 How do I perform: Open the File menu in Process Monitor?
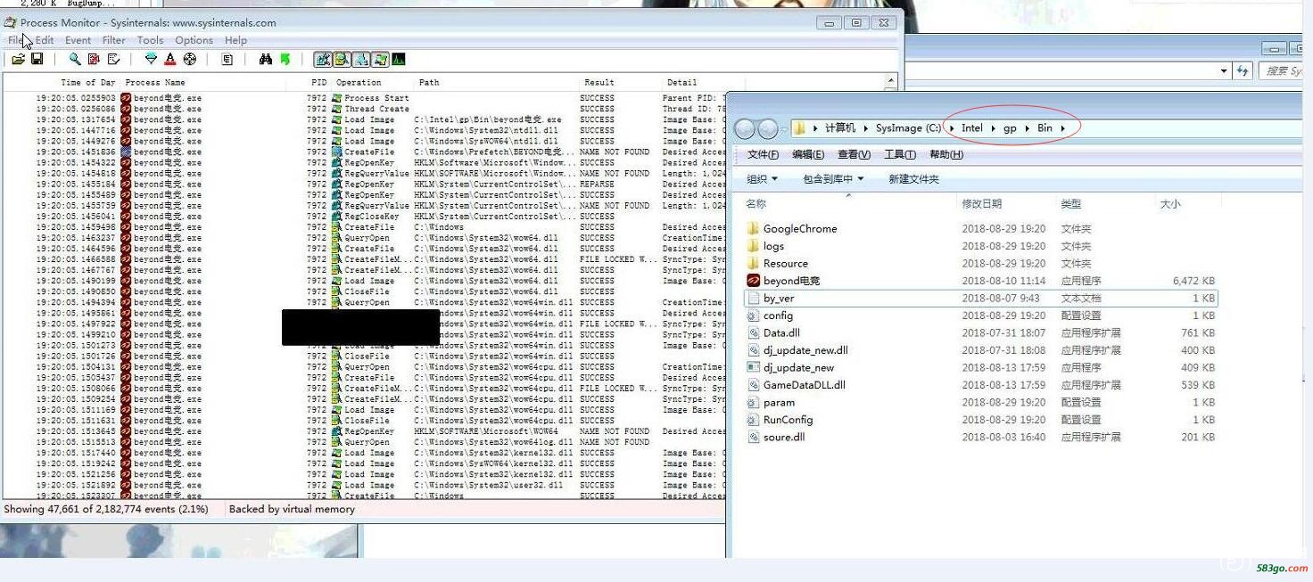point(16,40)
